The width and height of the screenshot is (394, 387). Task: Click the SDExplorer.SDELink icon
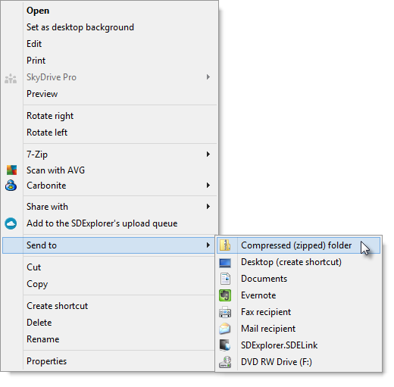coord(225,345)
